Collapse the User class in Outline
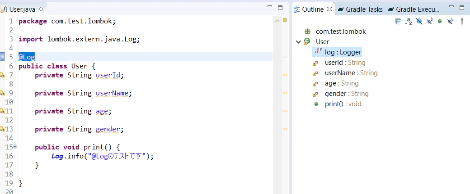The width and height of the screenshot is (470, 194). click(298, 42)
